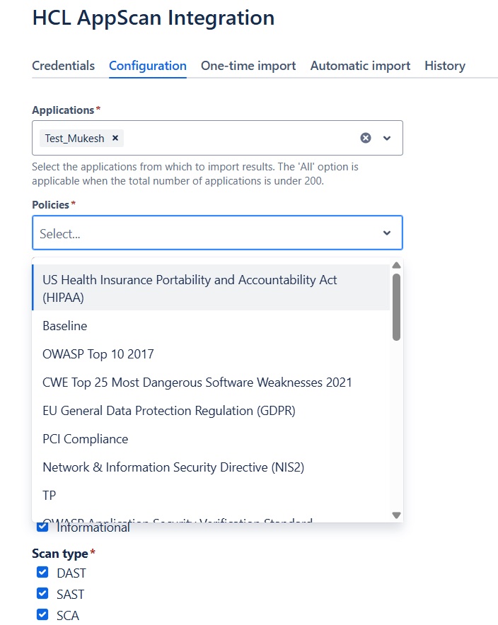
Task: Type in the Policies select field
Action: click(x=205, y=233)
